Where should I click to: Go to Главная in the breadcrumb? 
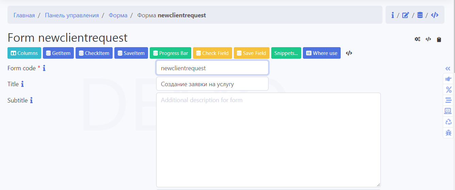pos(24,15)
